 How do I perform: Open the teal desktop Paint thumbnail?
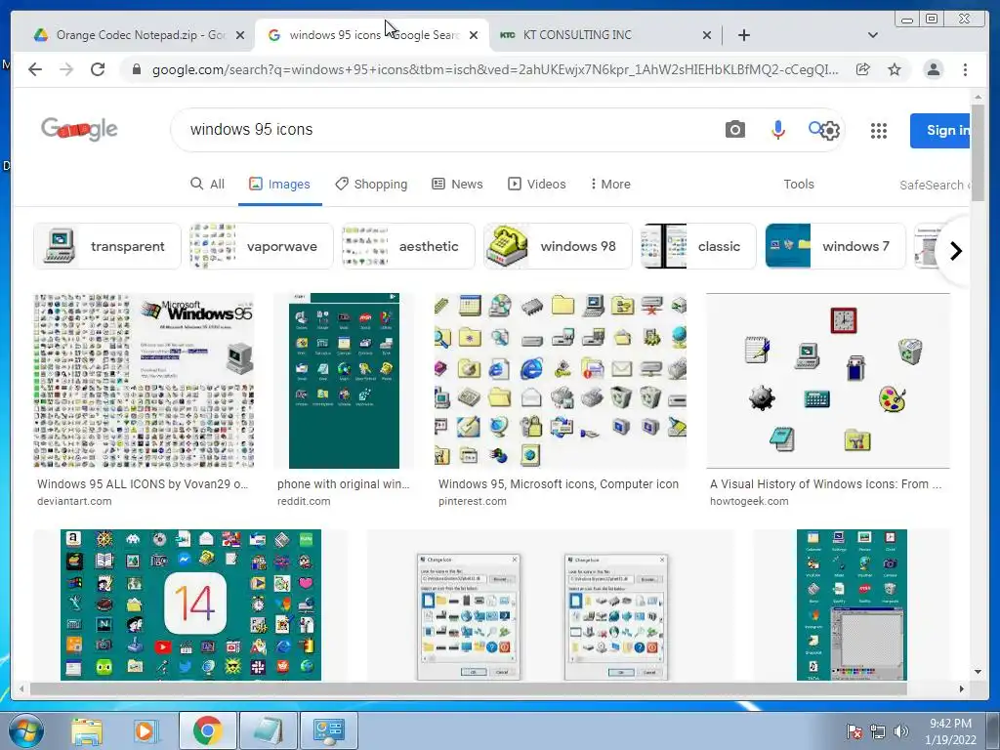(x=852, y=604)
